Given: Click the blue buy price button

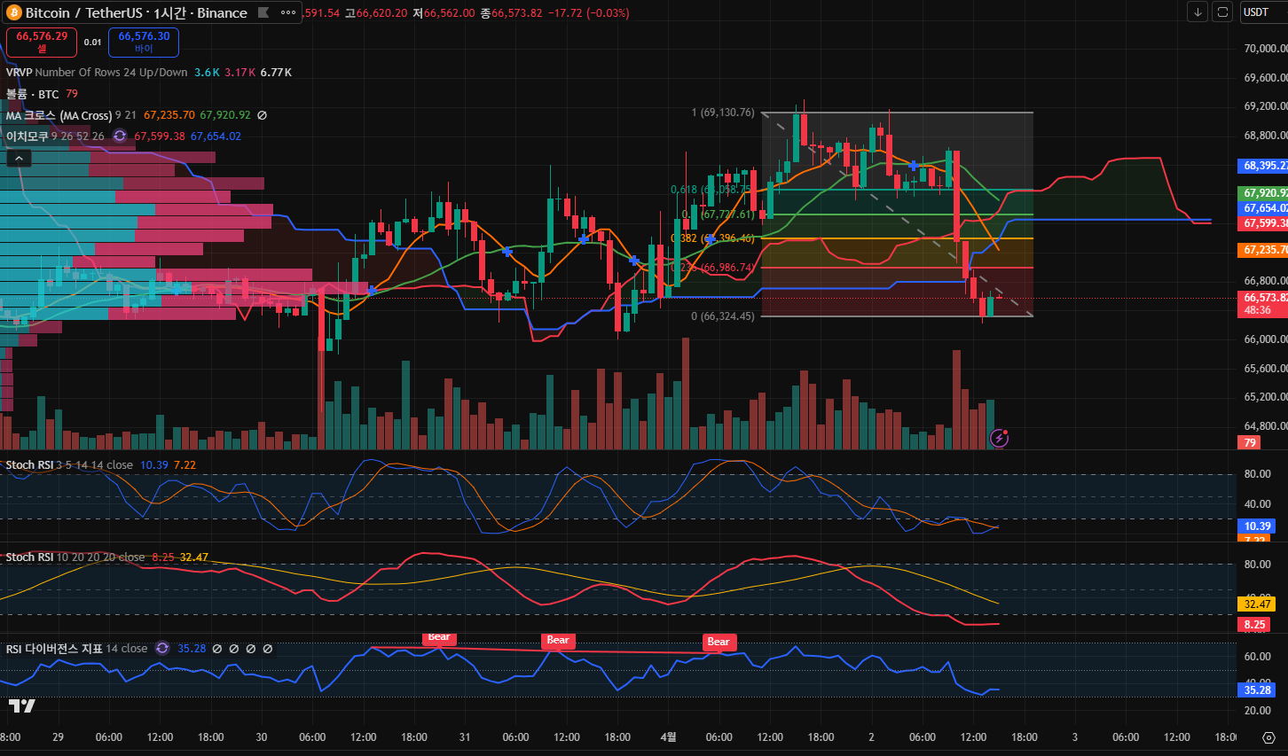Looking at the screenshot, I should (x=144, y=42).
